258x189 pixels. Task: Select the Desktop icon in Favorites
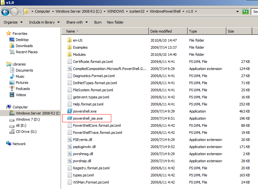(12, 40)
